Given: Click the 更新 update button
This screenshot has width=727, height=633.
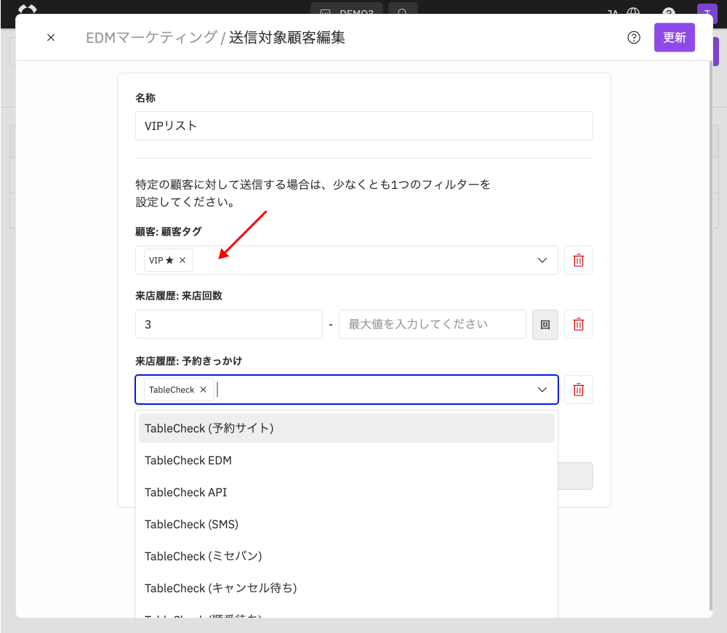Looking at the screenshot, I should [674, 38].
